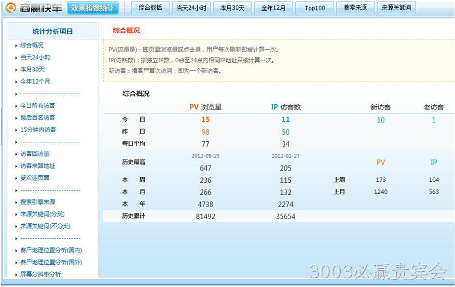Click the PV 浏览量 column header
The width and height of the screenshot is (455, 287).
(x=205, y=107)
